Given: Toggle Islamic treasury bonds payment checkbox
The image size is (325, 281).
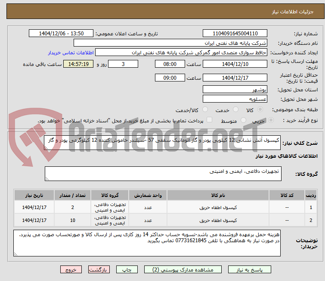Looking at the screenshot, I should 210,119.
